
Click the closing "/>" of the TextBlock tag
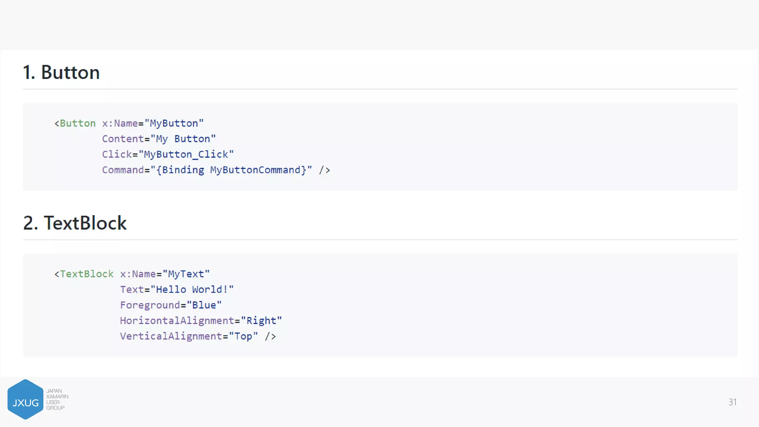click(270, 337)
